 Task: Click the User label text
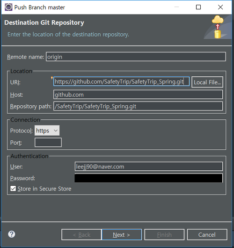pos(16,167)
